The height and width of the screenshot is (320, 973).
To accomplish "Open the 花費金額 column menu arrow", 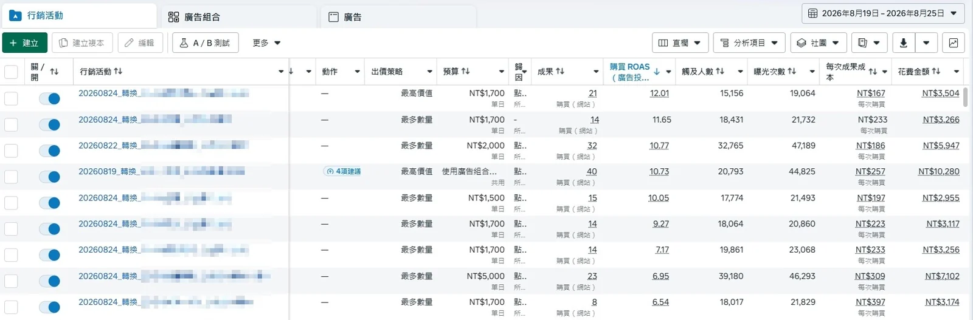I will [x=957, y=72].
